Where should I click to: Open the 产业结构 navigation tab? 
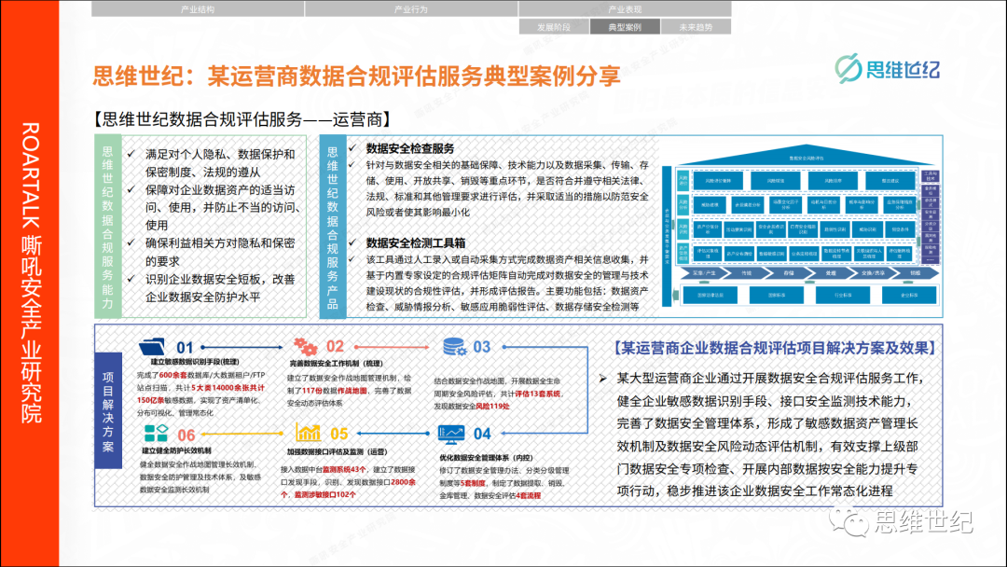tap(198, 9)
